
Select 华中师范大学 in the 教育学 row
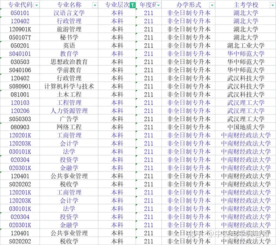(x=246, y=54)
